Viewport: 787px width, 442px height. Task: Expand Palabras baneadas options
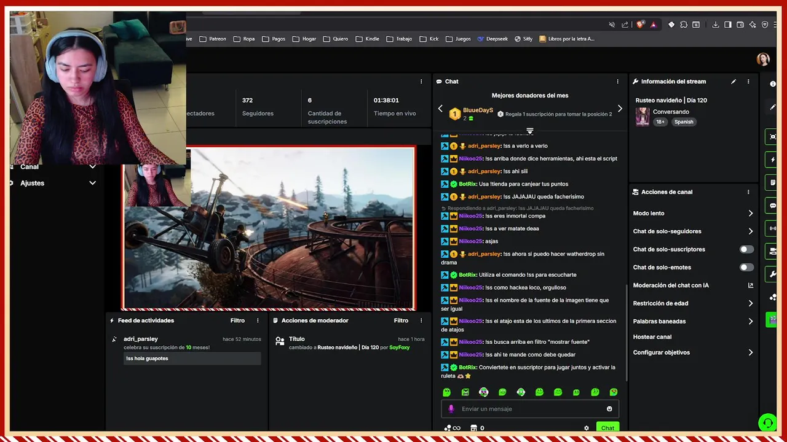751,321
